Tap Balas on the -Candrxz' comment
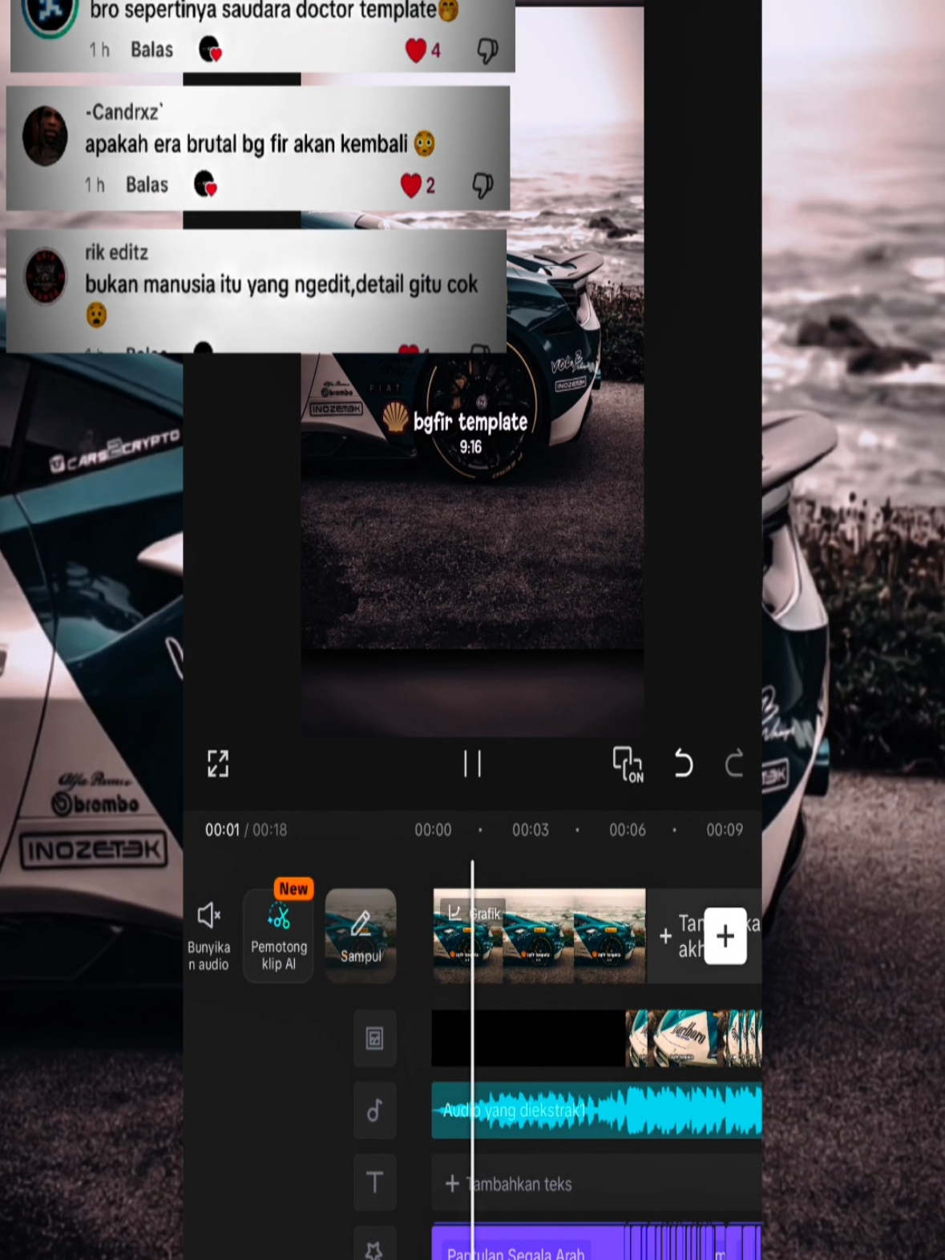The width and height of the screenshot is (945, 1260). click(147, 185)
